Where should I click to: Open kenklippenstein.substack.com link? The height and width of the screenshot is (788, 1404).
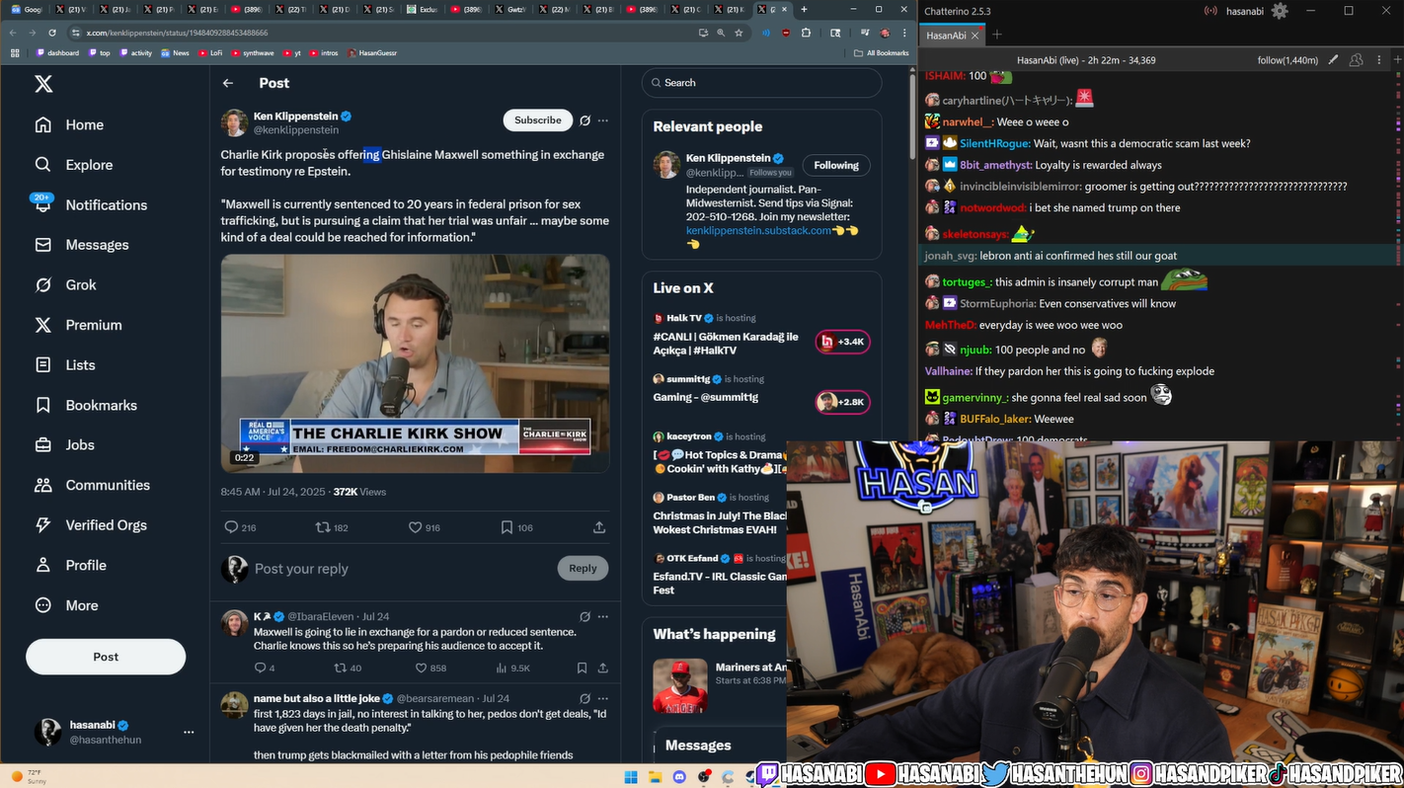pos(758,230)
